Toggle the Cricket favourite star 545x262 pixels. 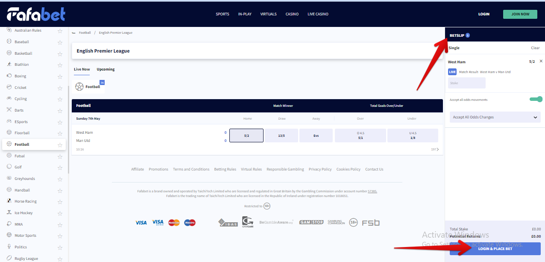click(x=60, y=88)
